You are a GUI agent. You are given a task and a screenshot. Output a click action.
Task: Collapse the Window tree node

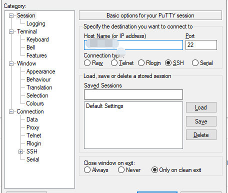pos(11,63)
